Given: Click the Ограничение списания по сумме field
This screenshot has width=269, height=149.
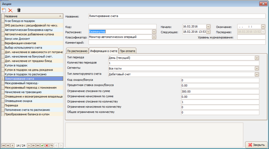Looking at the screenshot, I should [x=220, y=91].
